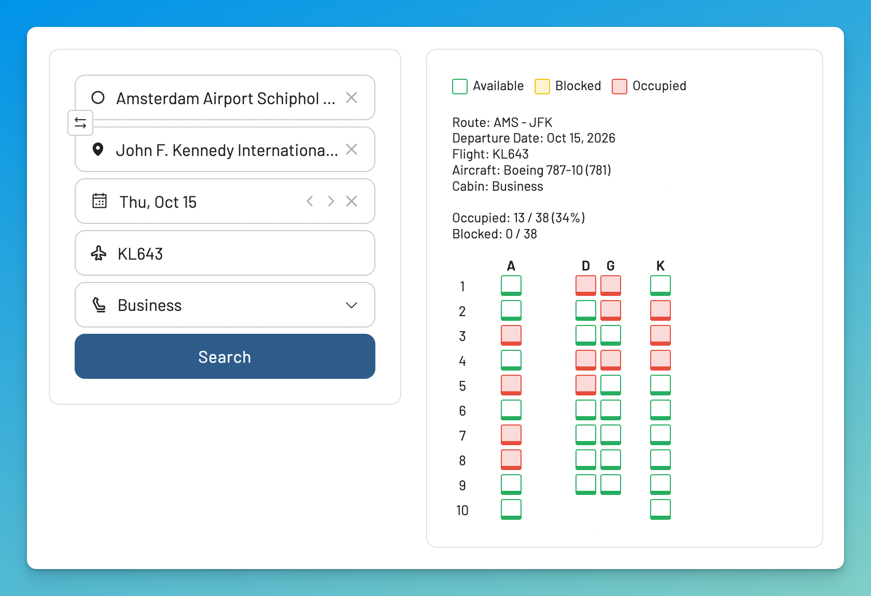Select occupied seat 4G
The image size is (871, 596).
[x=611, y=360]
